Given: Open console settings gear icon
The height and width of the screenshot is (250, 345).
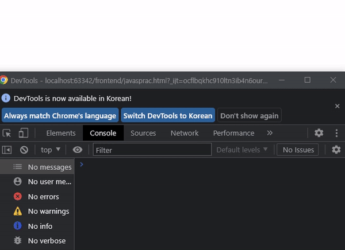Looking at the screenshot, I should pyautogui.click(x=336, y=150).
